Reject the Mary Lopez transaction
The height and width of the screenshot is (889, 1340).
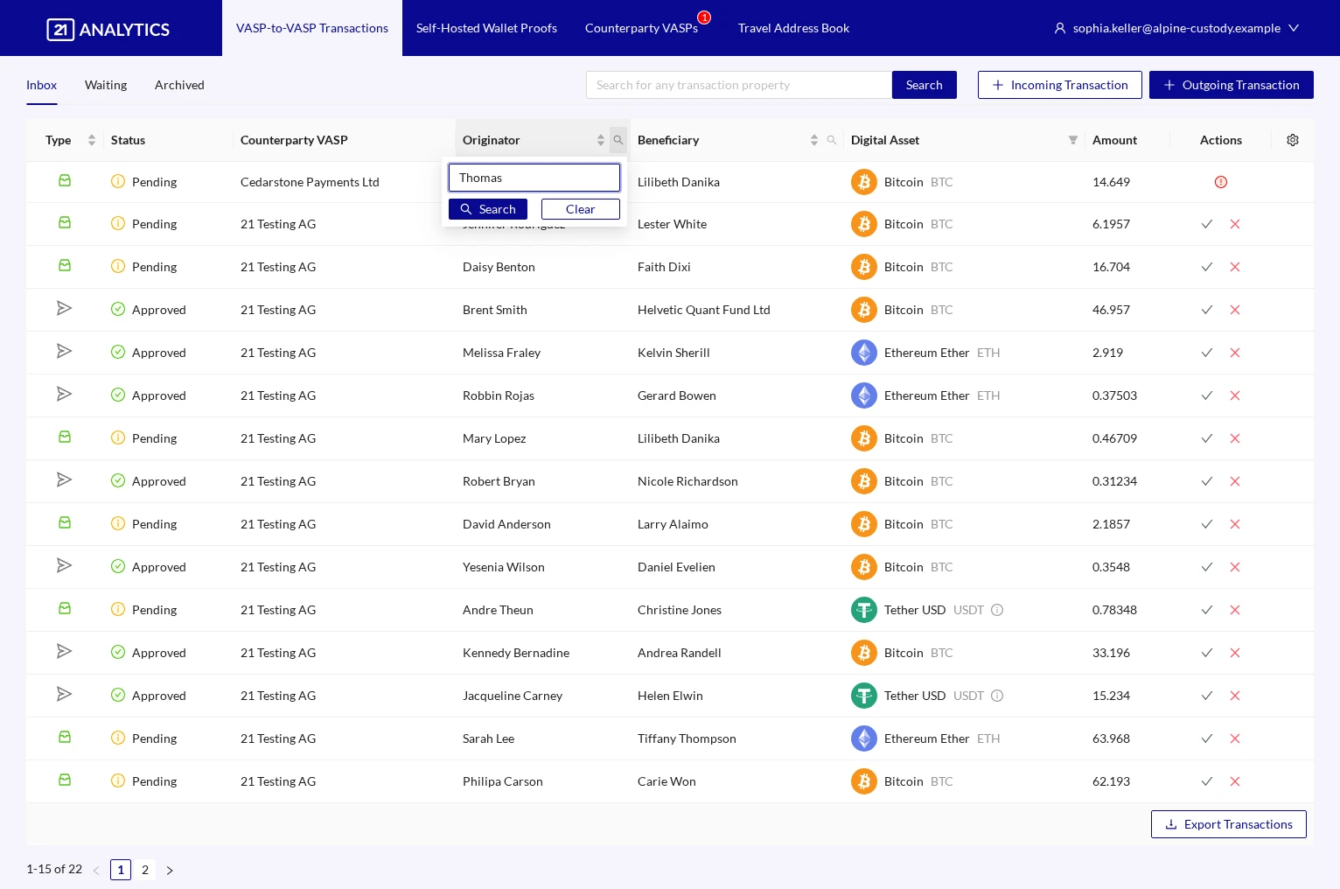[1235, 438]
